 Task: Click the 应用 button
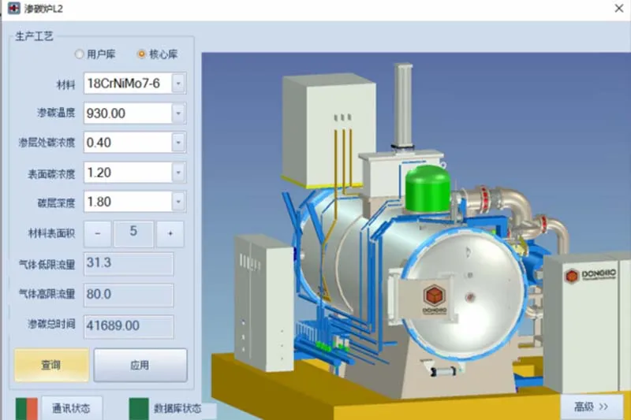coord(140,366)
